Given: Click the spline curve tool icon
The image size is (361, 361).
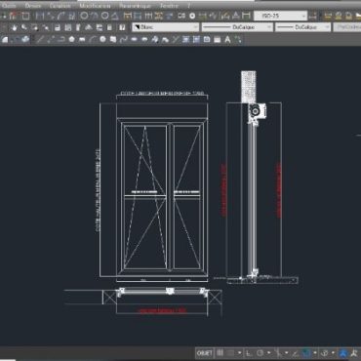Looking at the screenshot, I should click(x=124, y=40).
